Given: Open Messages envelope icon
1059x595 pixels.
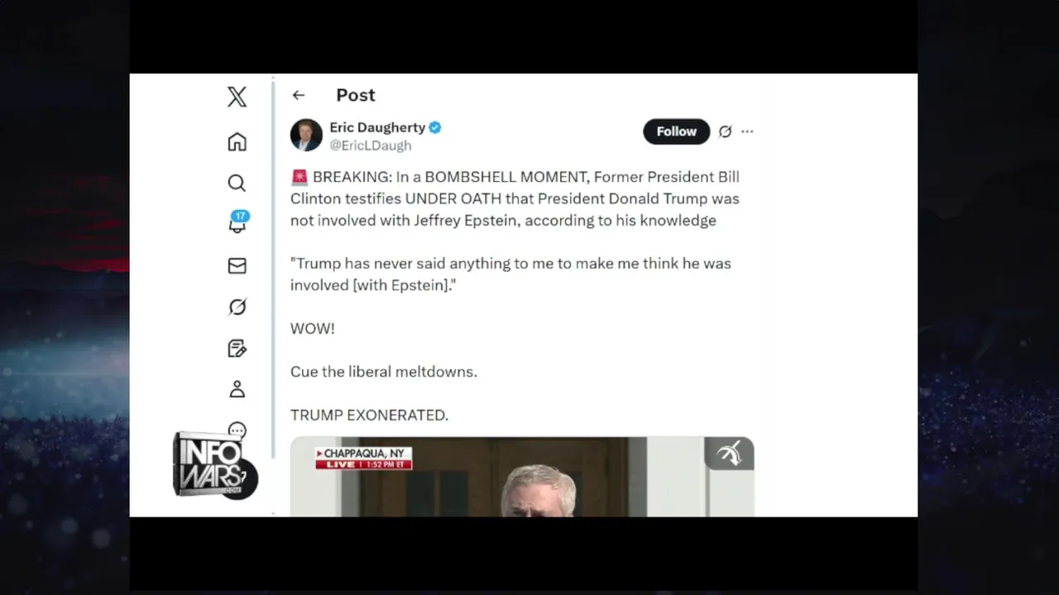Looking at the screenshot, I should tap(237, 265).
